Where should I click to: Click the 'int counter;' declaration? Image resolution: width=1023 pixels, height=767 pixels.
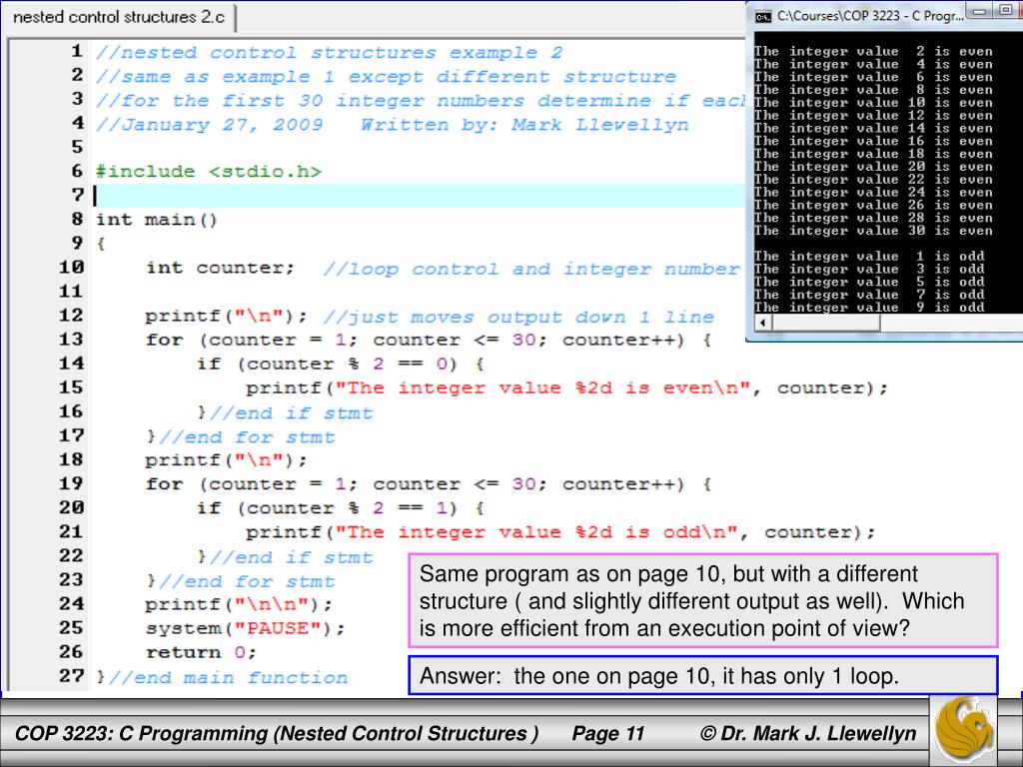tap(221, 268)
